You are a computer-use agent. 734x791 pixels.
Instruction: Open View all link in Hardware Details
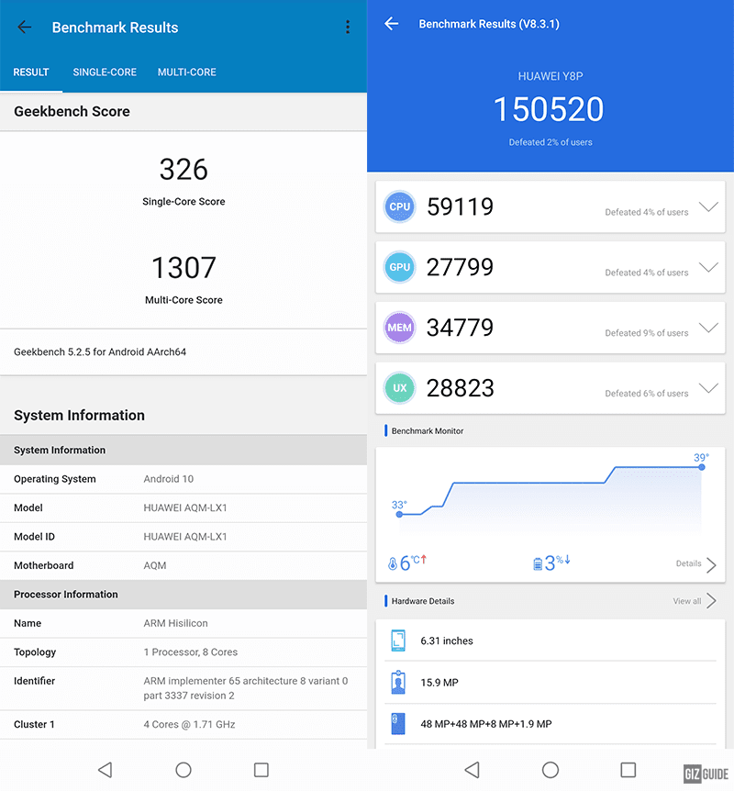[686, 601]
